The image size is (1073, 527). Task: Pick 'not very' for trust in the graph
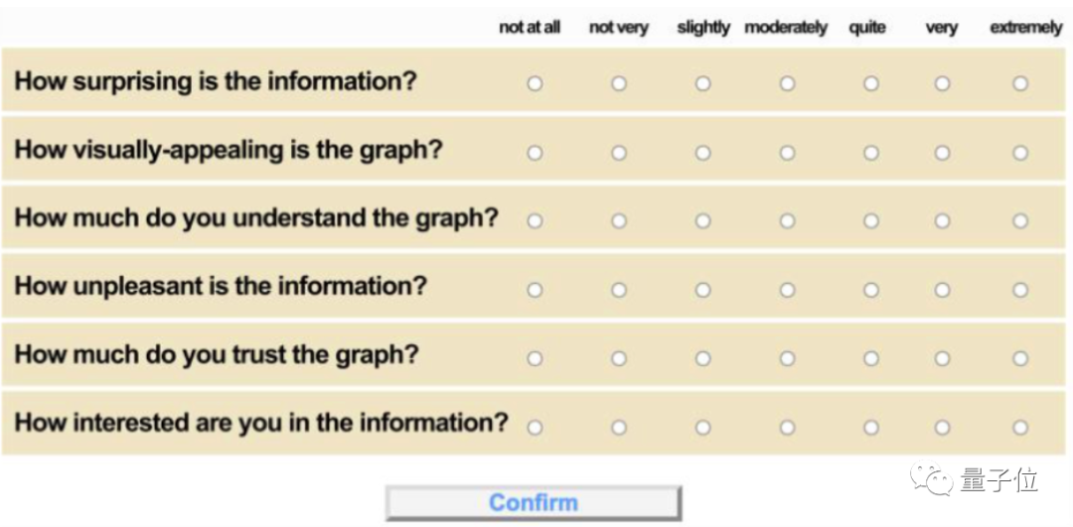619,358
